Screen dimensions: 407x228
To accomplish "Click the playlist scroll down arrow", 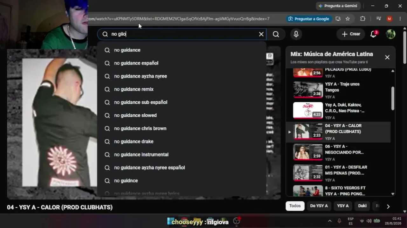I will click(393, 194).
